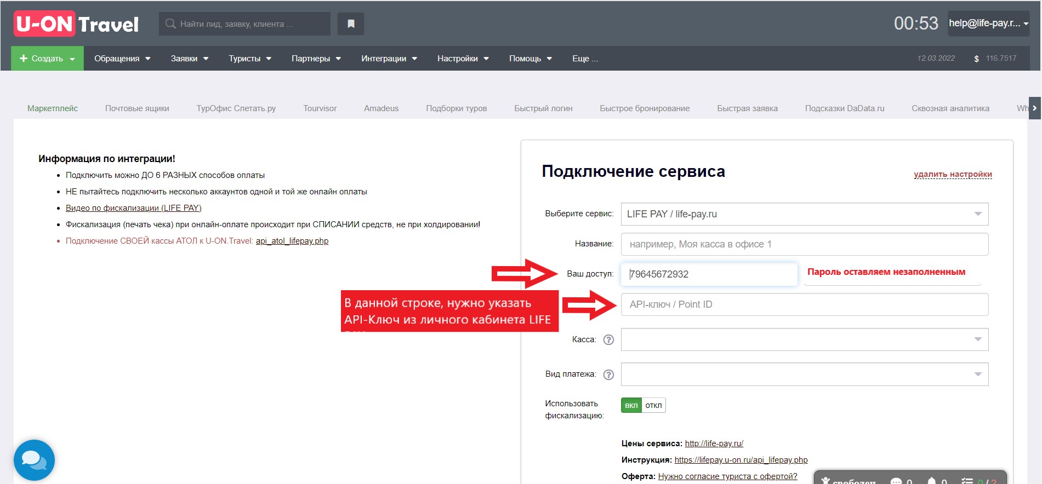The width and height of the screenshot is (1042, 484).
Task: Click the bookmark icon next to search
Action: point(351,24)
